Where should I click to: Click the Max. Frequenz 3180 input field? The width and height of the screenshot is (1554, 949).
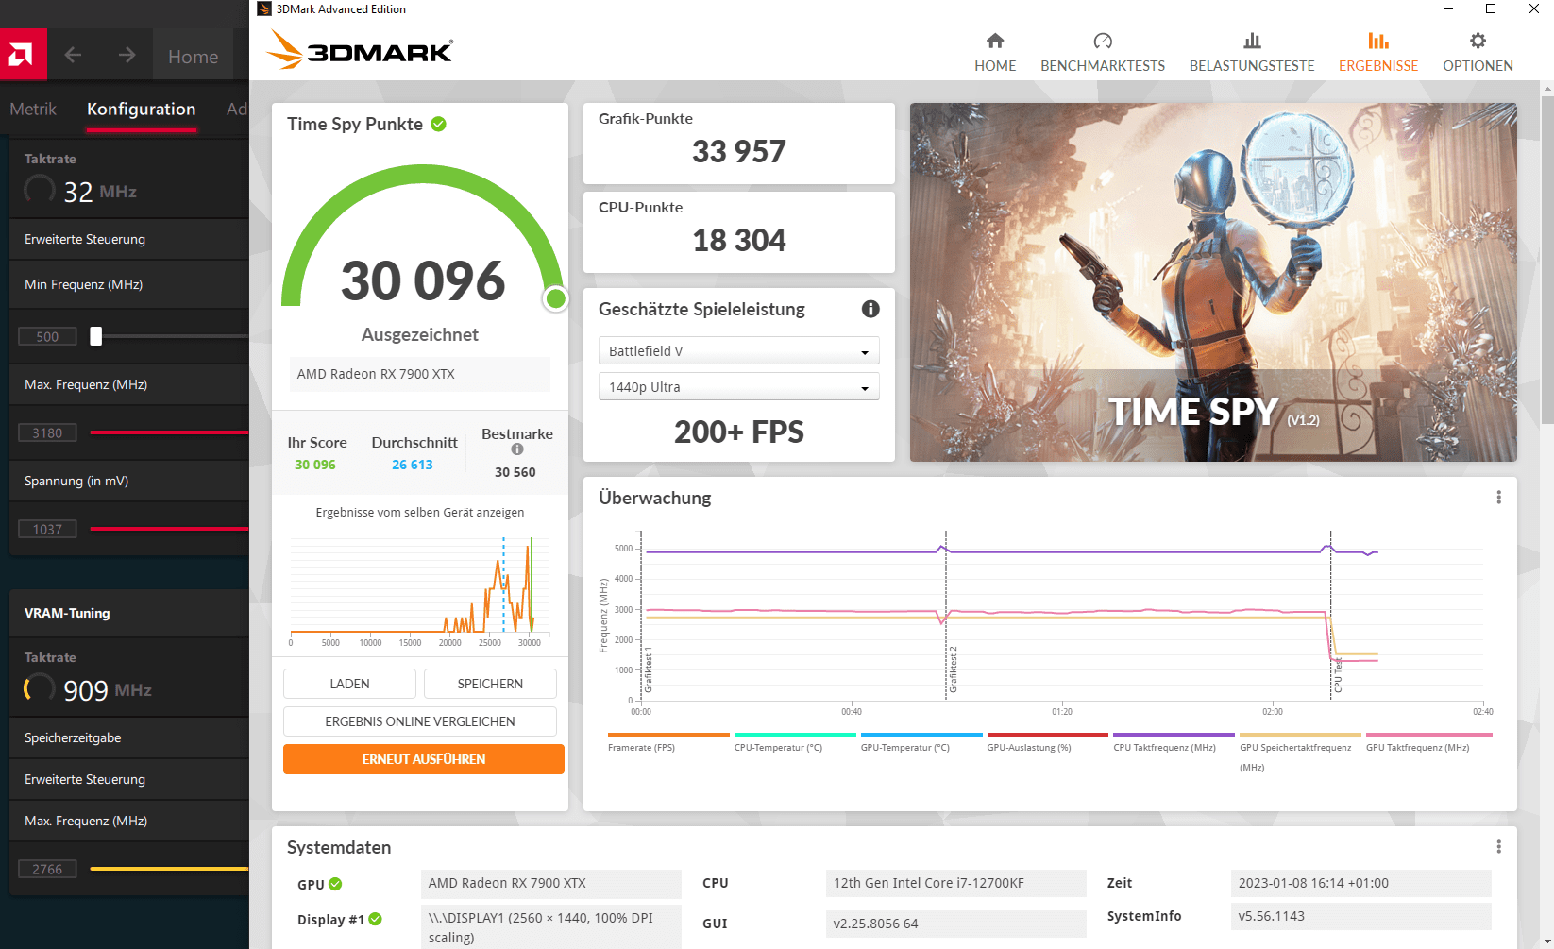[x=47, y=432]
